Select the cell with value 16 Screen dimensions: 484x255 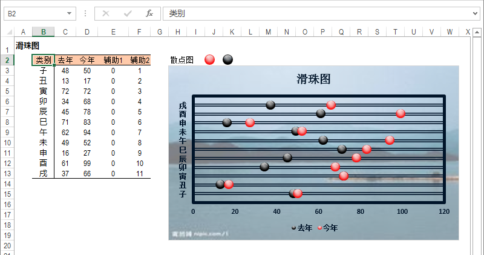pyautogui.click(x=65, y=153)
